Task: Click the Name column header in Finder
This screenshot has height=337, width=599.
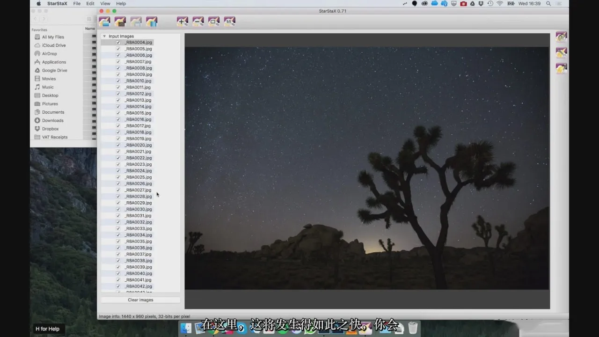Action: 90,29
